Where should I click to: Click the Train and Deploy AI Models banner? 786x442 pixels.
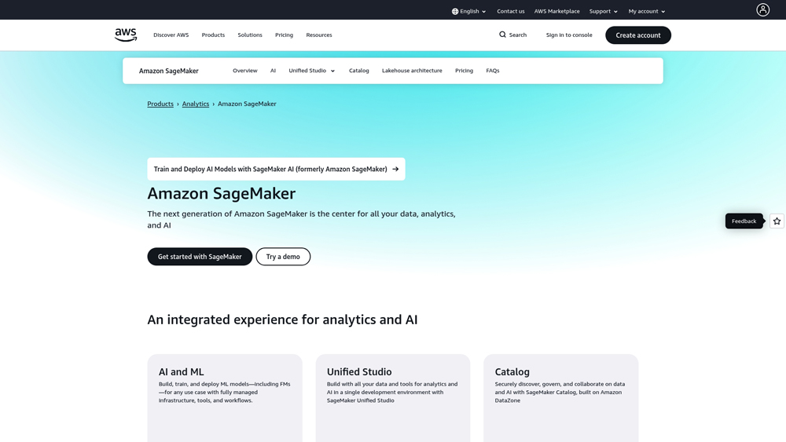(276, 170)
